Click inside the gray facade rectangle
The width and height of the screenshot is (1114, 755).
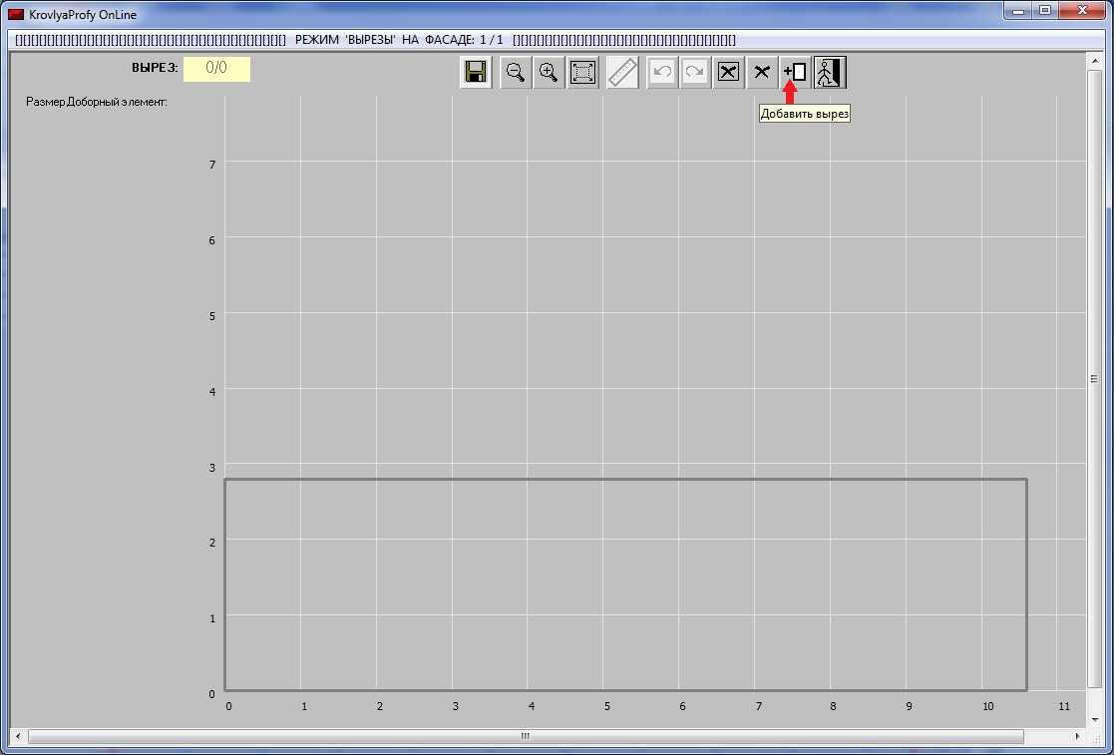pos(625,584)
